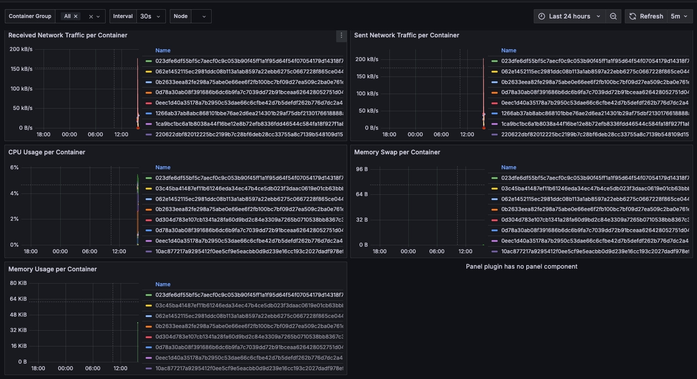Screen dimensions: 697x379
Task: Open the Last 24 hours time picker
Action: 569,16
